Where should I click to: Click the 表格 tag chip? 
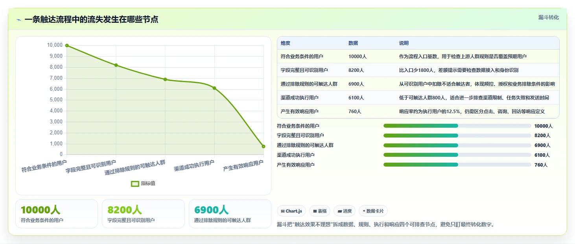(320, 211)
